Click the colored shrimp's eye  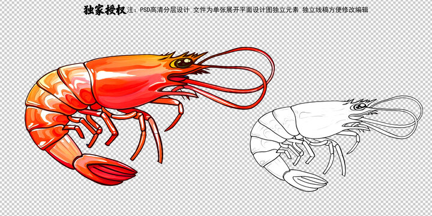[183, 63]
